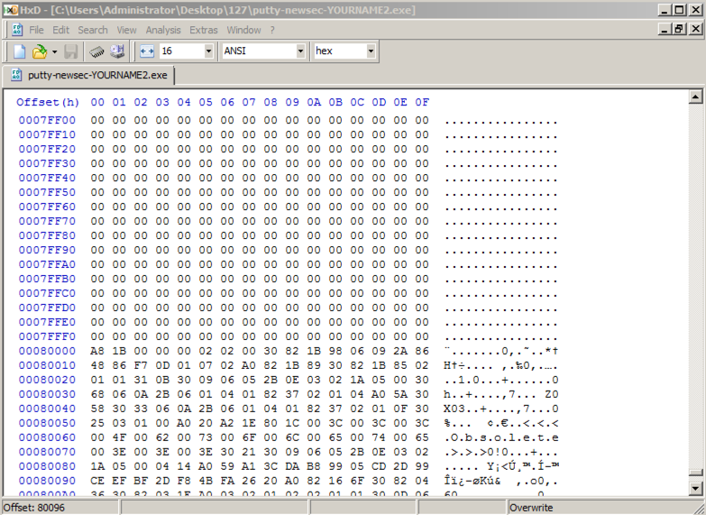Image resolution: width=706 pixels, height=515 pixels.
Task: Click the vertical scrollbar down arrow
Action: click(x=696, y=488)
